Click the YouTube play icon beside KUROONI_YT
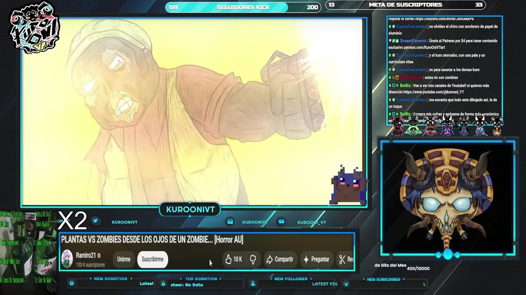The image size is (526, 295). coord(281,222)
